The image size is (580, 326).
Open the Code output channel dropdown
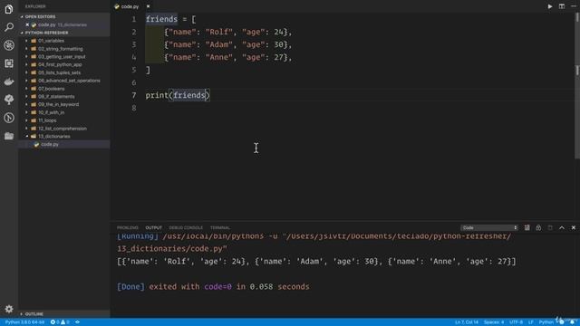[x=489, y=227]
